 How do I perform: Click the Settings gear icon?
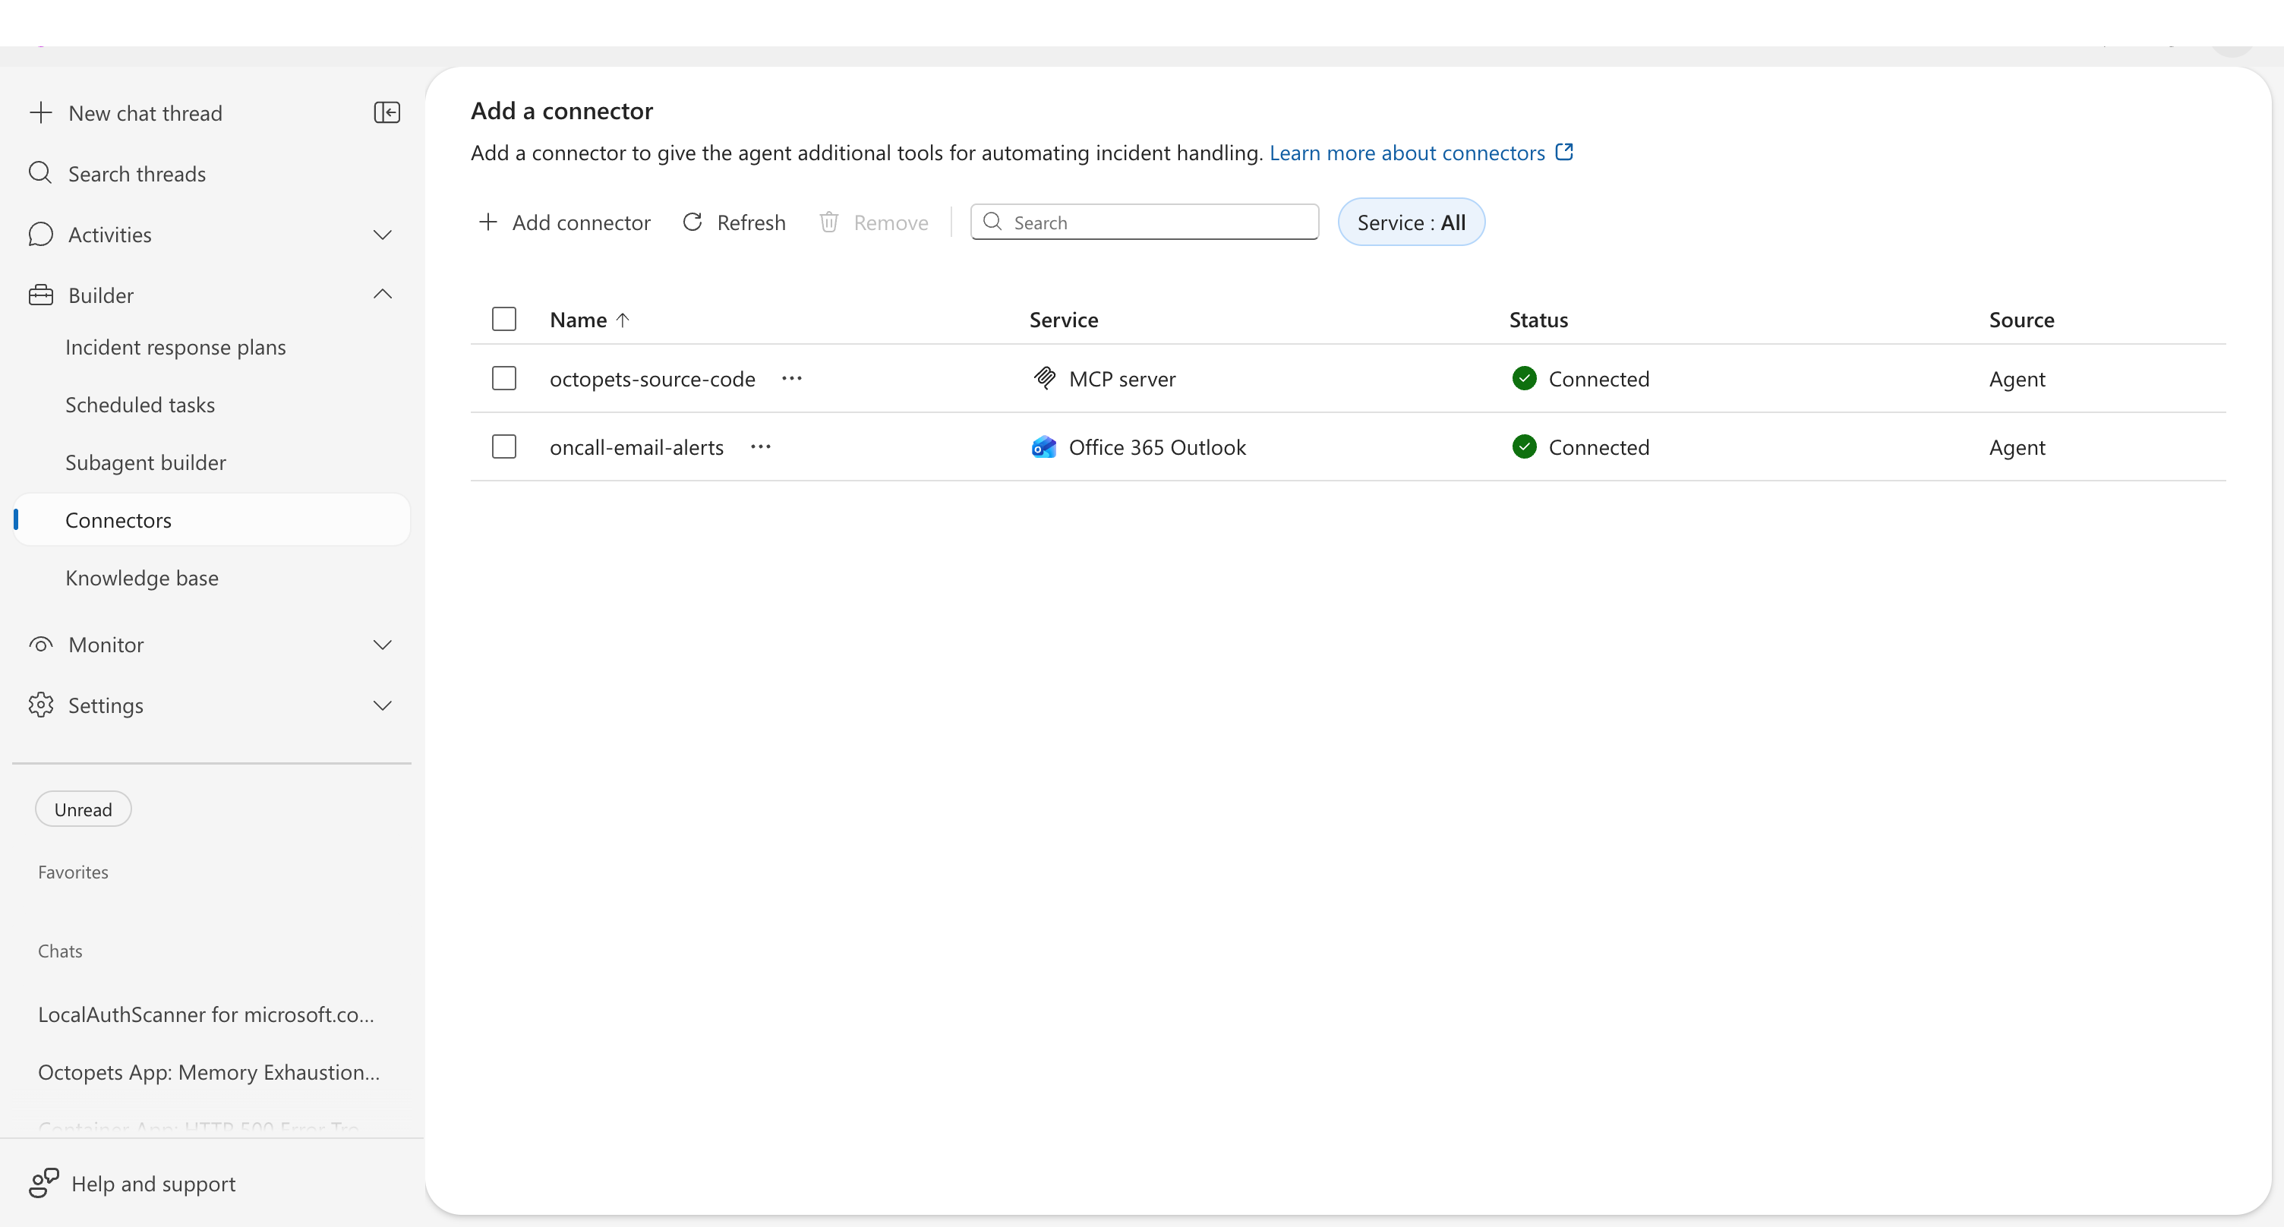pyautogui.click(x=41, y=705)
